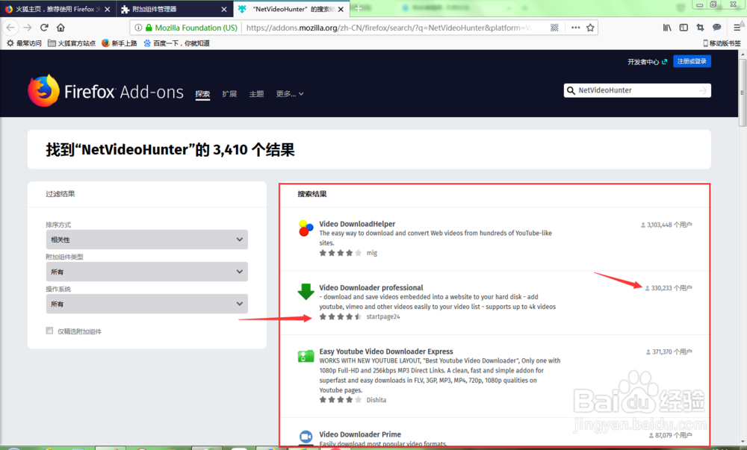Click the mig author name
This screenshot has height=450, width=747.
pyautogui.click(x=371, y=253)
